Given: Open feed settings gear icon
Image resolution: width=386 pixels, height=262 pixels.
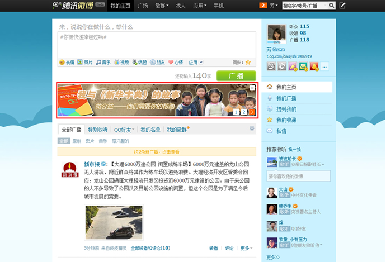Looking at the screenshot, I should pyautogui.click(x=252, y=128).
